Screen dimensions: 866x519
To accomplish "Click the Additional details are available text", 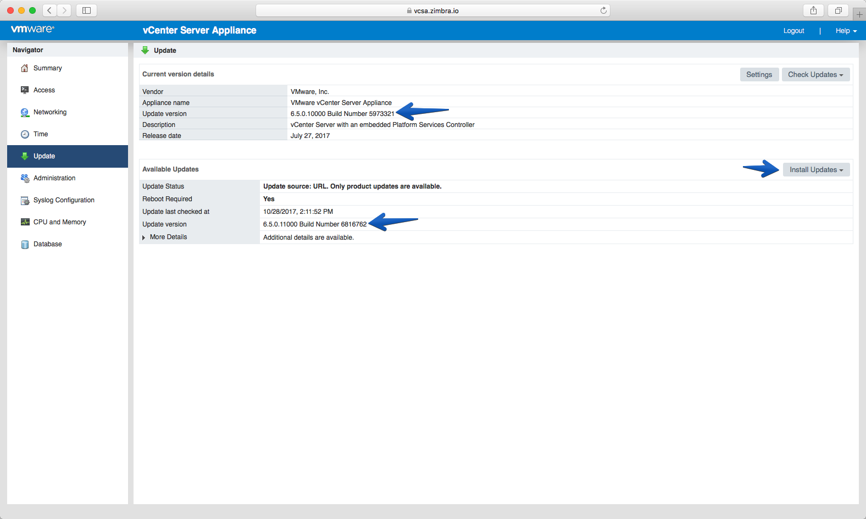I will point(308,238).
